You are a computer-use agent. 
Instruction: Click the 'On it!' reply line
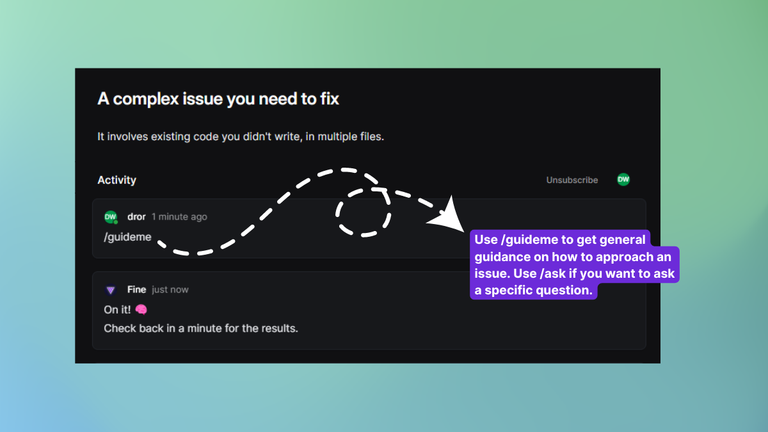click(126, 309)
